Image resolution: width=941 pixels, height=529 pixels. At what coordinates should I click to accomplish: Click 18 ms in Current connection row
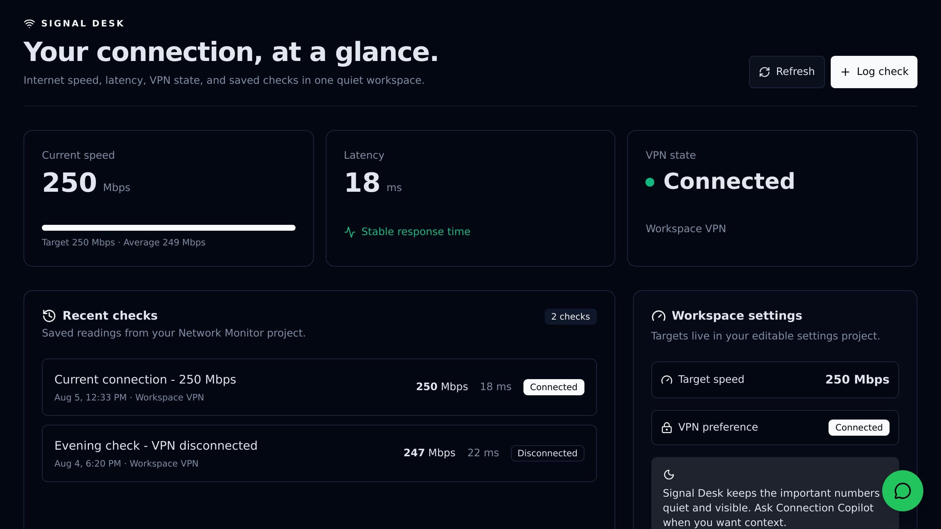[x=495, y=386]
